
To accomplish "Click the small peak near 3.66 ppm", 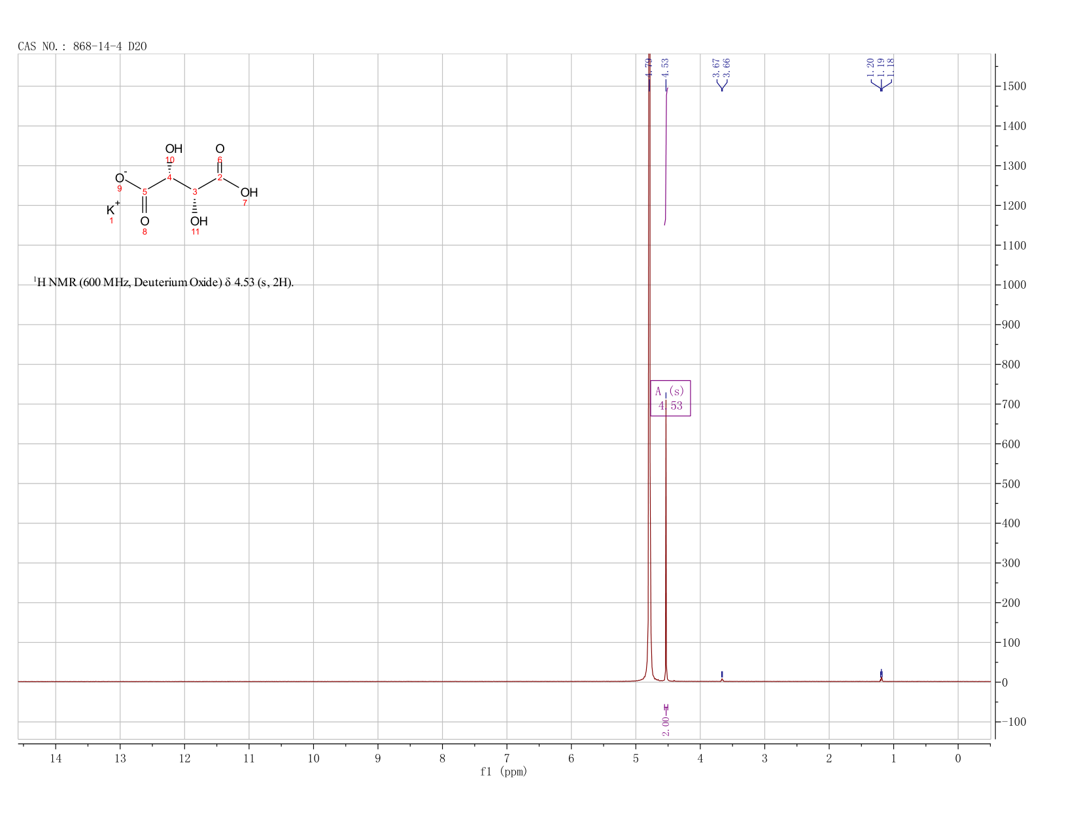I will point(722,679).
